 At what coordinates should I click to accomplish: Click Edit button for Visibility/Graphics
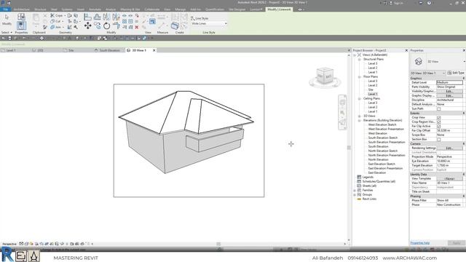[x=449, y=92]
